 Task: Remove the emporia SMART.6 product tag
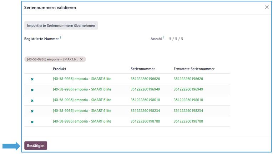[x=81, y=59]
